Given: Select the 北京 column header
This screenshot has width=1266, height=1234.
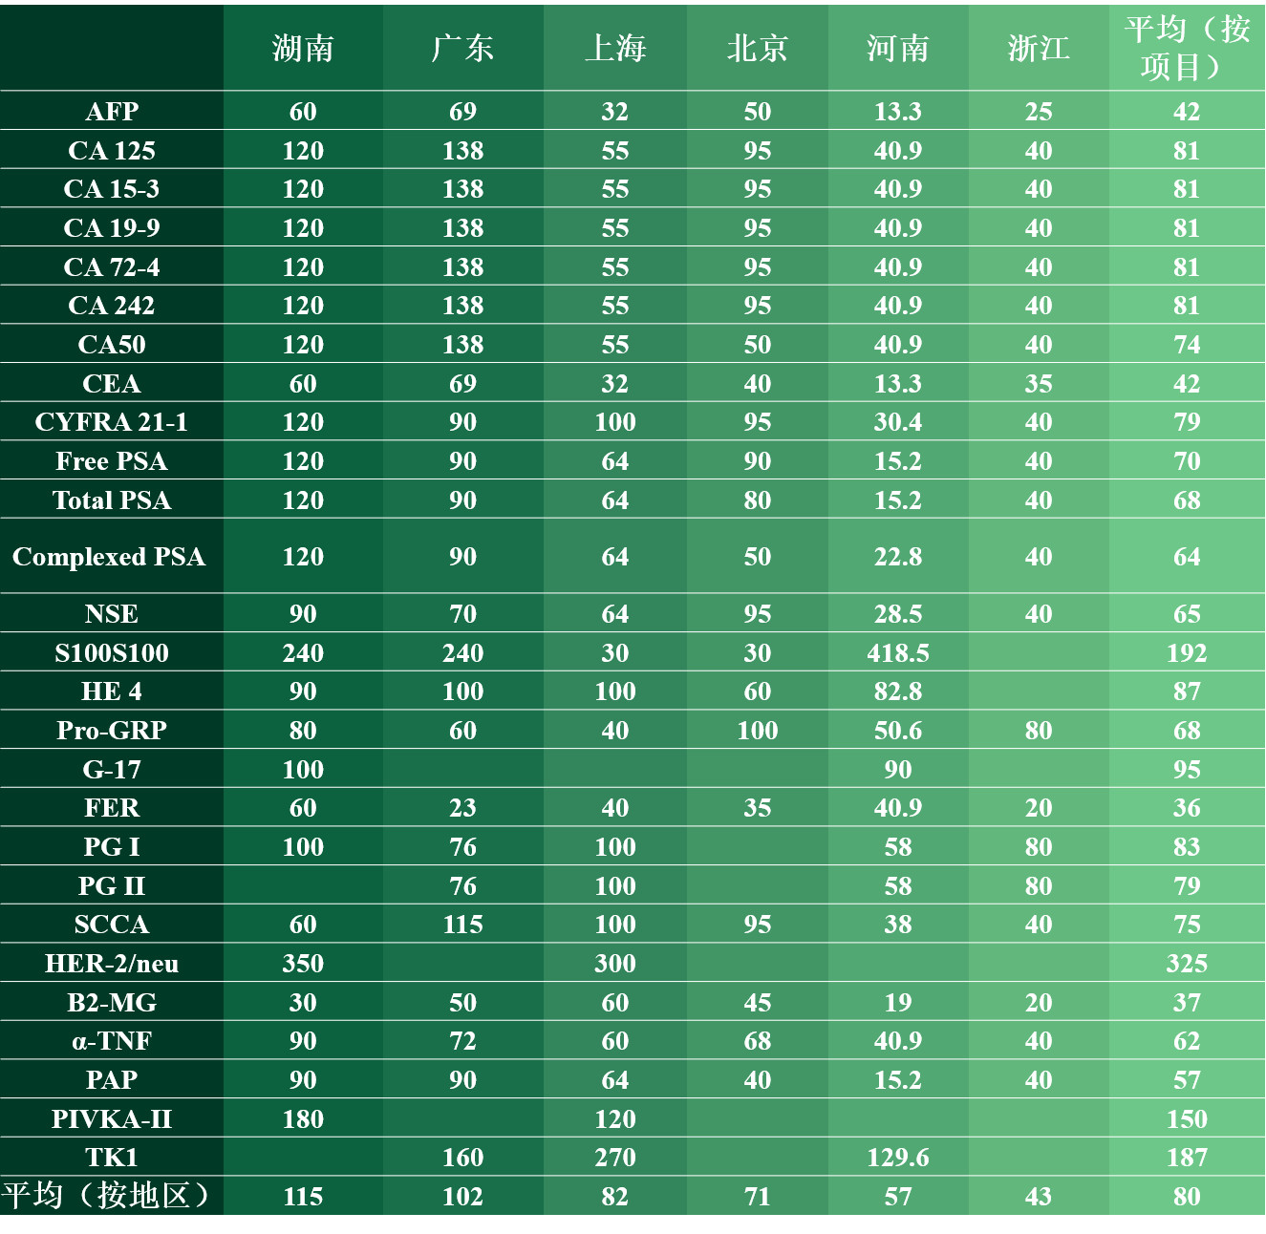Looking at the screenshot, I should tap(757, 49).
